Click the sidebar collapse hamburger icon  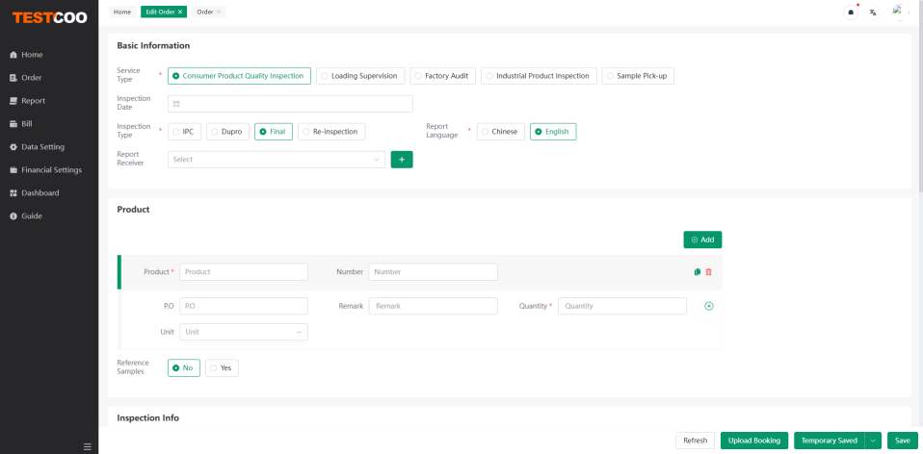(x=87, y=446)
